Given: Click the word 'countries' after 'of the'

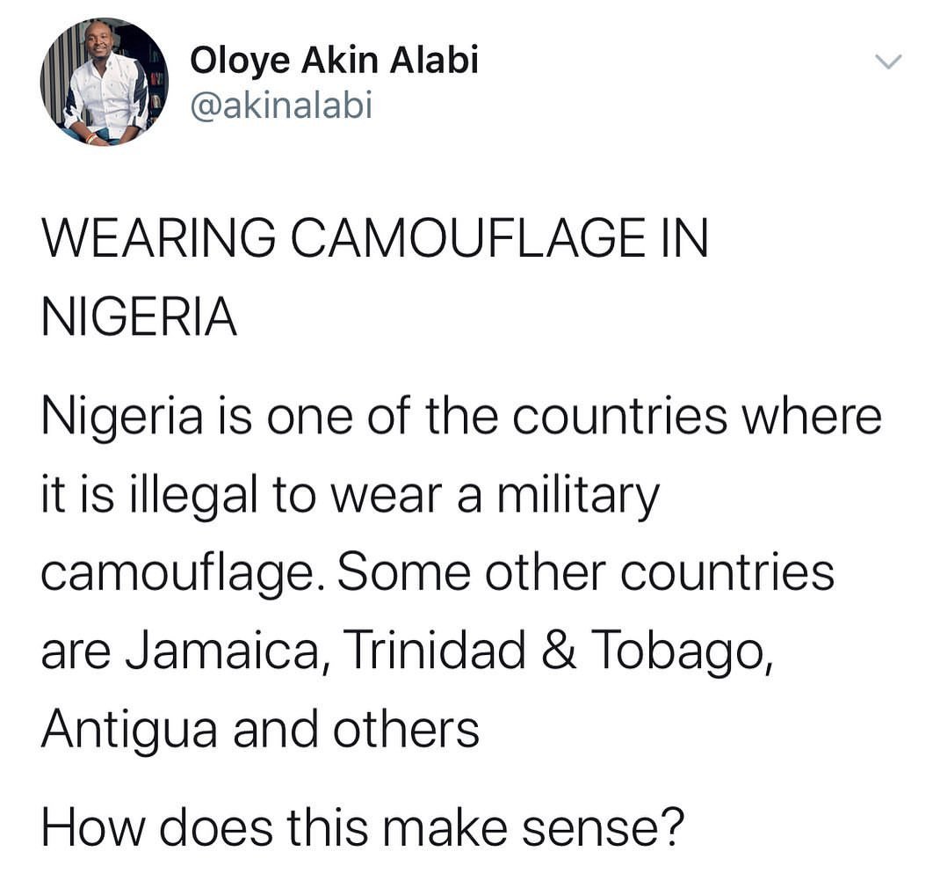Looking at the screenshot, I should point(619,417).
